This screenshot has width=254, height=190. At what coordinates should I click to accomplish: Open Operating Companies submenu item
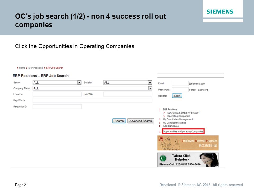[179, 116]
